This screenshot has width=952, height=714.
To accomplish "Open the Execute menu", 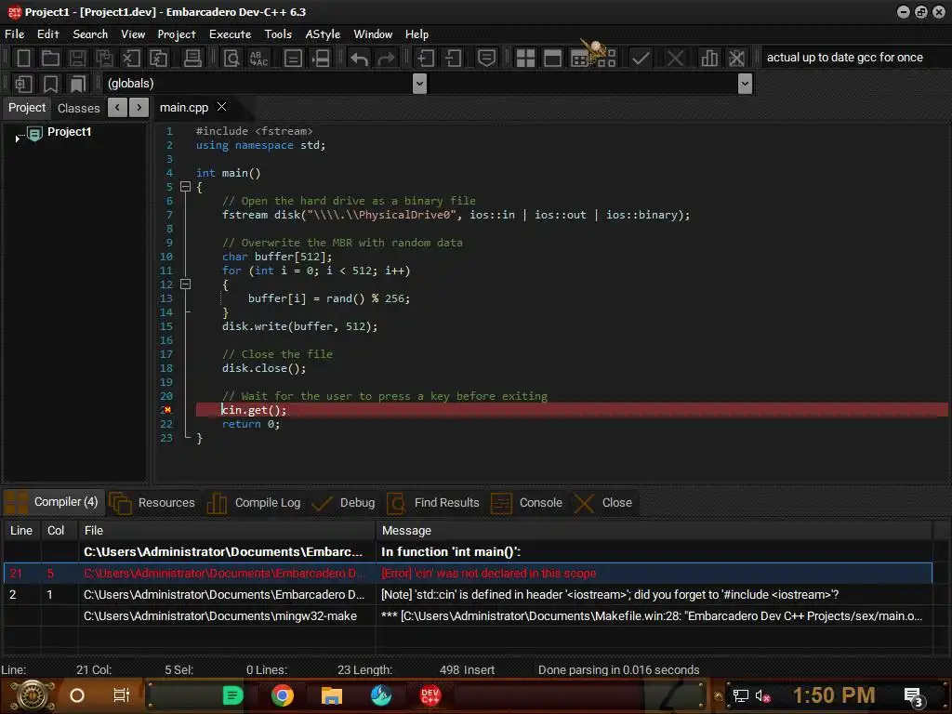I will [231, 34].
